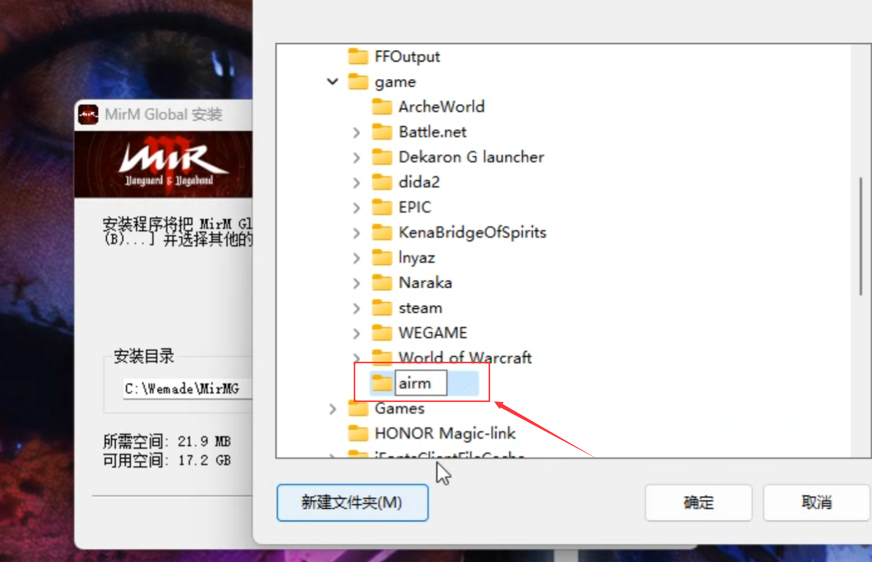Screen dimensions: 872x562
Task: Expand the Naraka folder
Action: 357,283
